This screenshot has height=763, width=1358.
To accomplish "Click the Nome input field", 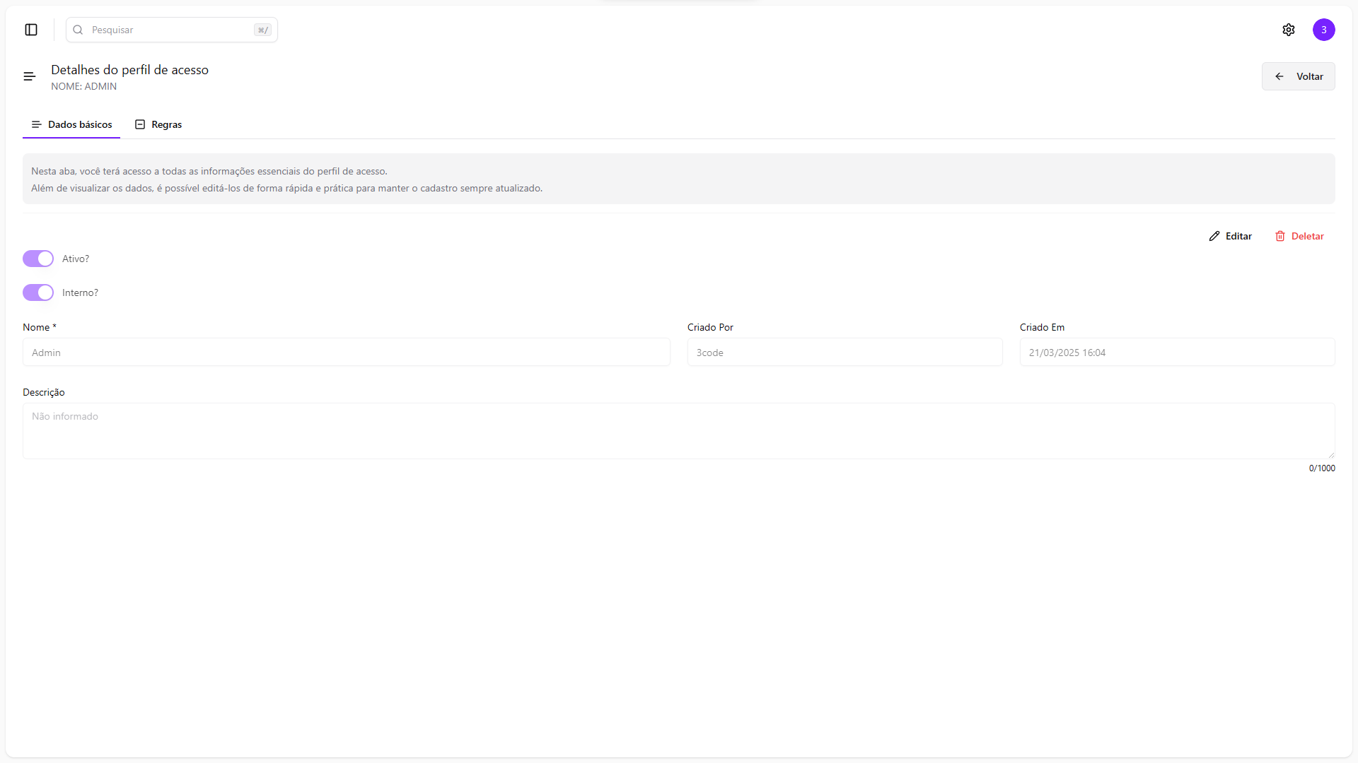I will (347, 352).
